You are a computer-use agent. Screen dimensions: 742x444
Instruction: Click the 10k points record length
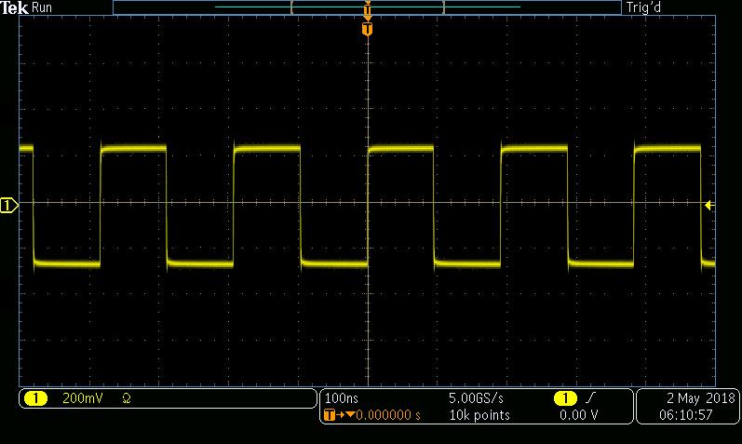[x=479, y=415]
